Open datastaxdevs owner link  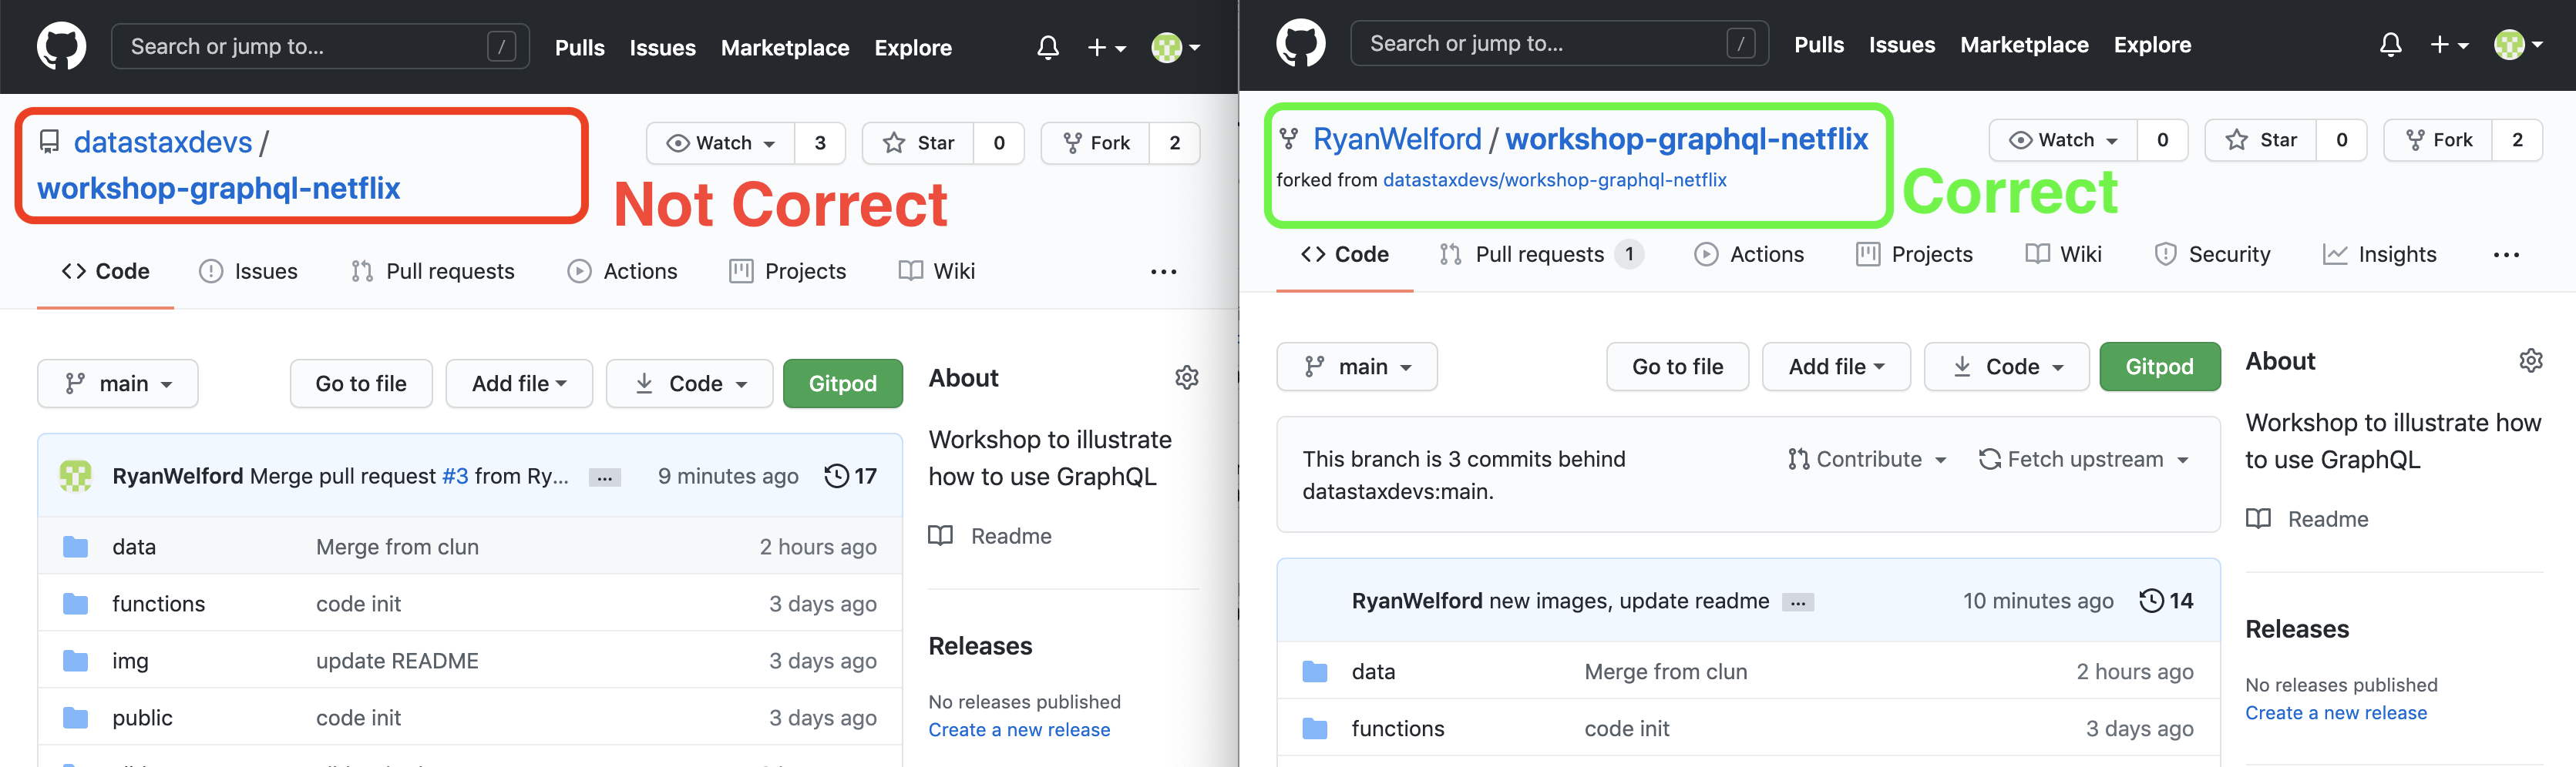tap(163, 142)
